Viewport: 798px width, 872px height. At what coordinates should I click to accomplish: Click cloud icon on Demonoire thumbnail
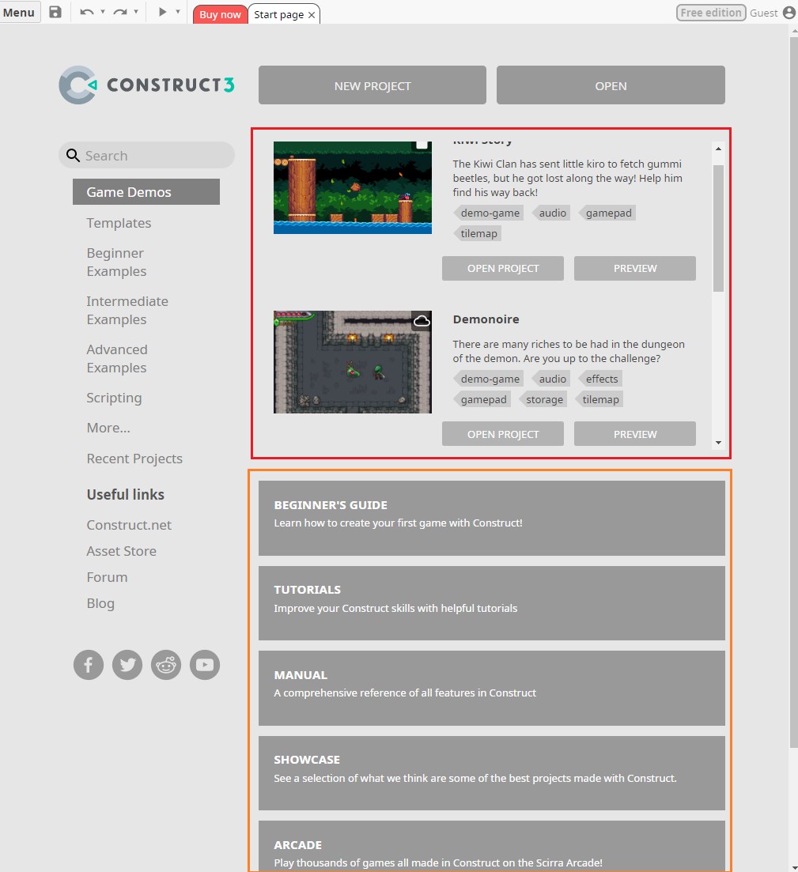(x=422, y=321)
